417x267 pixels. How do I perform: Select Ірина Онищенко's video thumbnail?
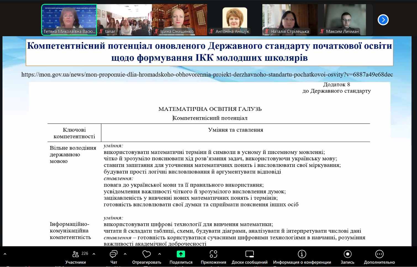pos(180,19)
